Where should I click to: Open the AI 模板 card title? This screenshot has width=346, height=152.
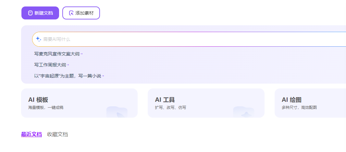pyautogui.click(x=38, y=99)
